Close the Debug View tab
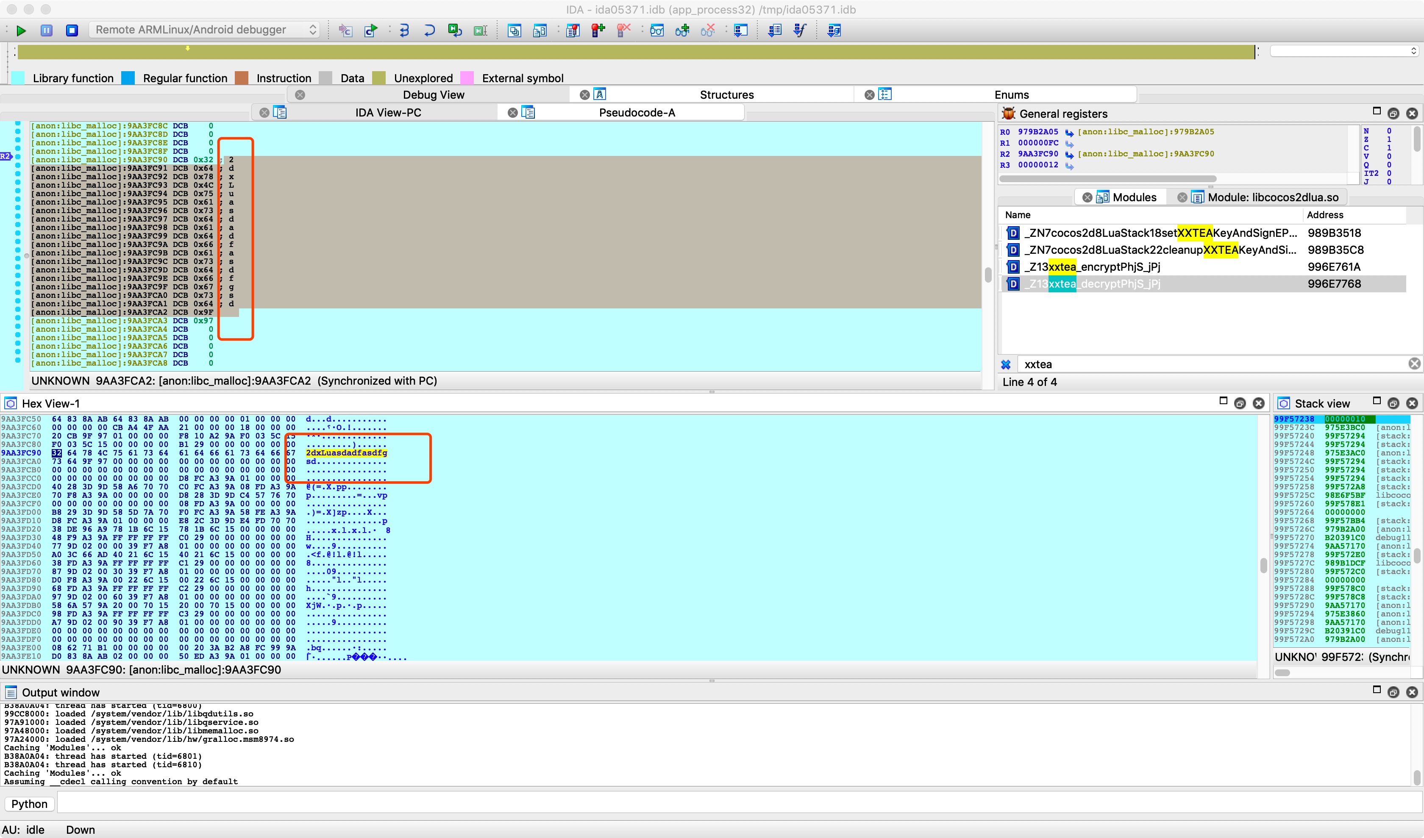Screen dimensions: 1424x838 click(300, 95)
